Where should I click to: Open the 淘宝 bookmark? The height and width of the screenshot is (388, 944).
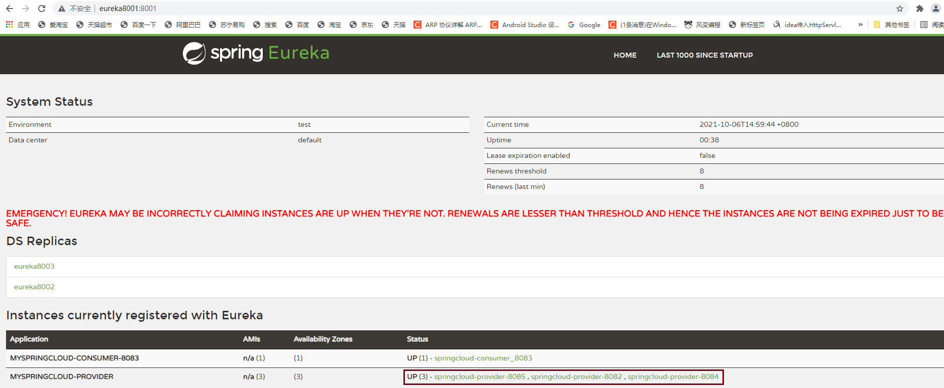tap(329, 25)
